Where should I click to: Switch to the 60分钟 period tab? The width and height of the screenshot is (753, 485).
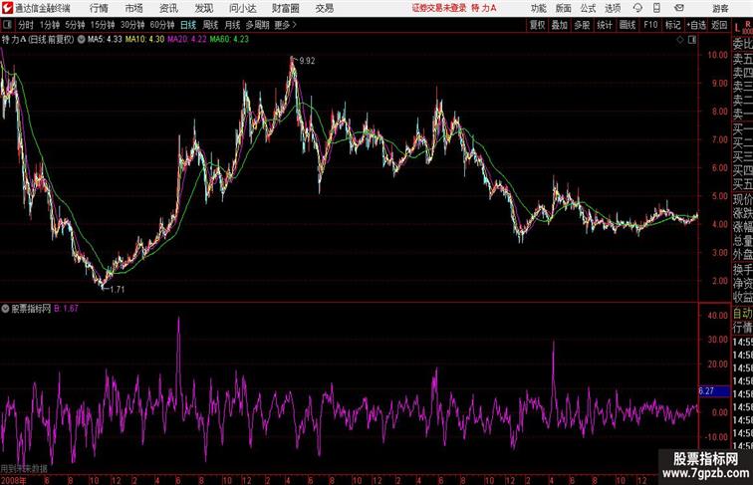pos(162,25)
